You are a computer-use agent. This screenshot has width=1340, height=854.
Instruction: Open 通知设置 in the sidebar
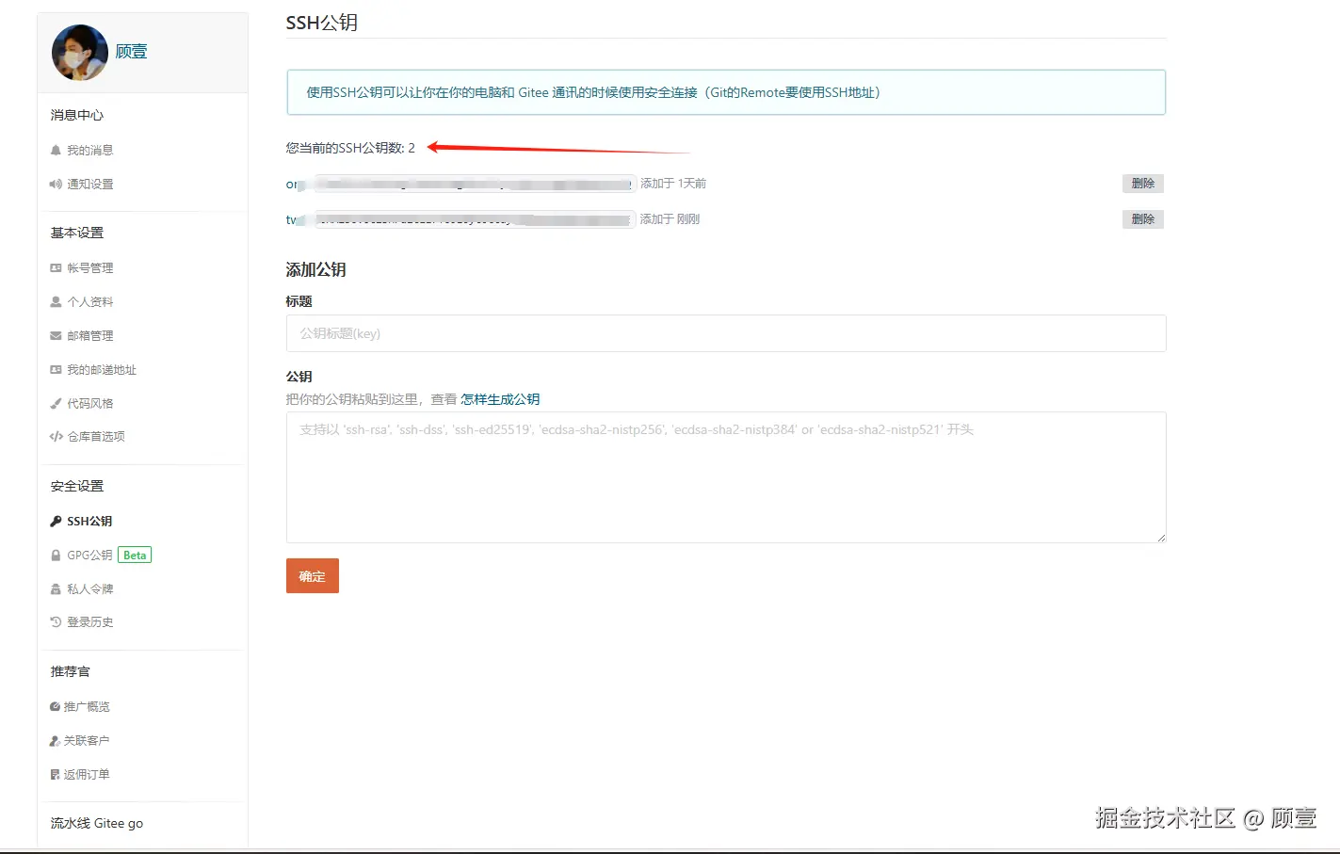point(89,185)
